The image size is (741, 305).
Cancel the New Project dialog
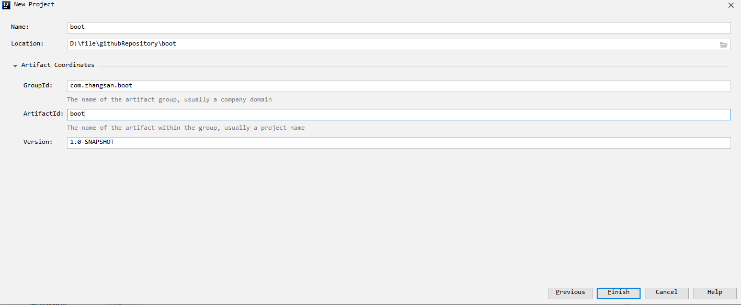tap(667, 293)
